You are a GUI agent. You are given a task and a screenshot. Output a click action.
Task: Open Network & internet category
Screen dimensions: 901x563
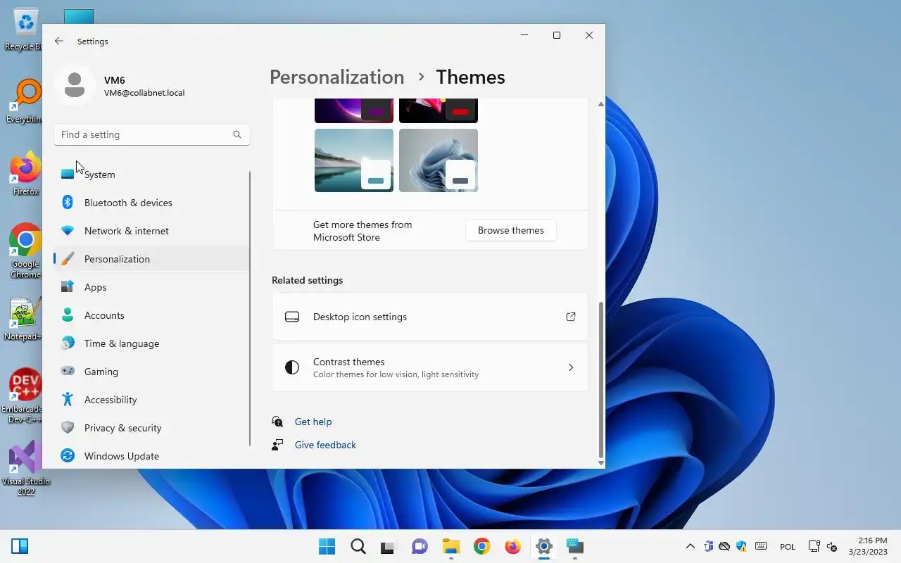coord(152,231)
